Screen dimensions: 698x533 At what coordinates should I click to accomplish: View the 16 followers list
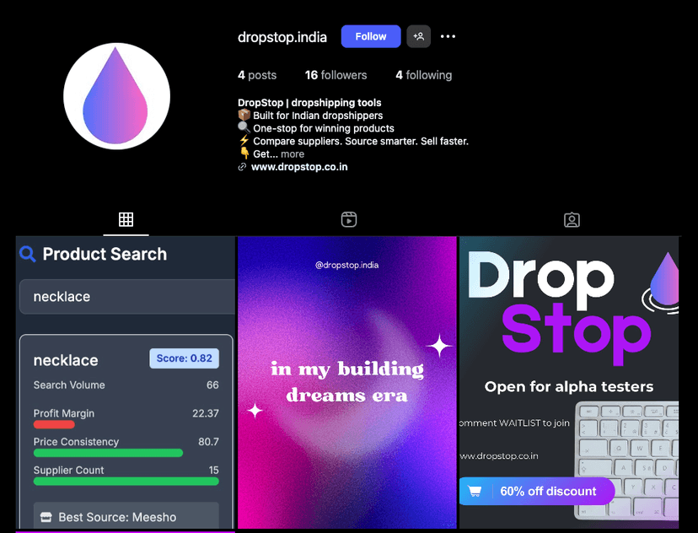[x=336, y=75]
